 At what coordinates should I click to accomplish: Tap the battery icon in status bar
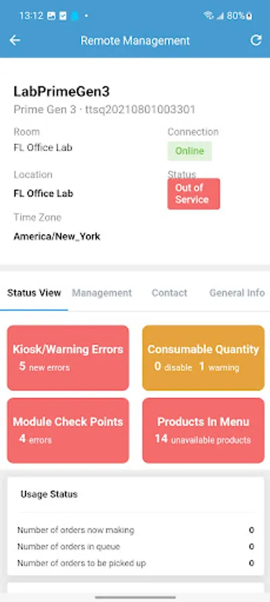249,16
